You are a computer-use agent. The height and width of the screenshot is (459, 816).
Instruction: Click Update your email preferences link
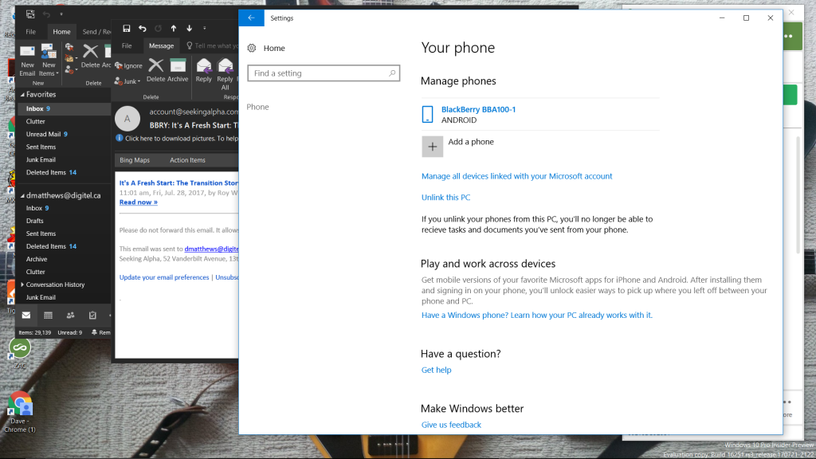tap(164, 277)
